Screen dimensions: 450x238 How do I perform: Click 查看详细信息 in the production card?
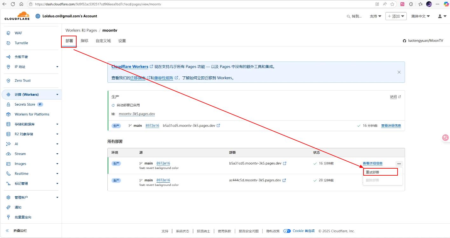pyautogui.click(x=391, y=126)
